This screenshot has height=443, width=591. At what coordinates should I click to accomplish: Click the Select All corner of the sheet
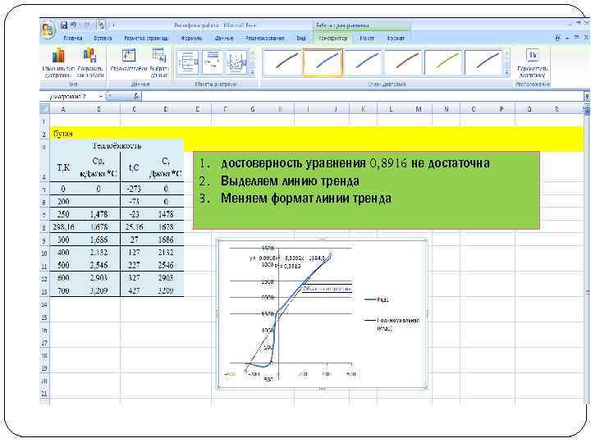click(44, 109)
